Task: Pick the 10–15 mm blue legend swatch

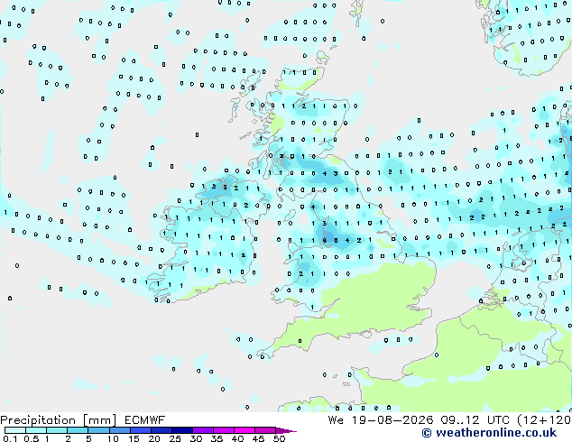Action: [119, 430]
